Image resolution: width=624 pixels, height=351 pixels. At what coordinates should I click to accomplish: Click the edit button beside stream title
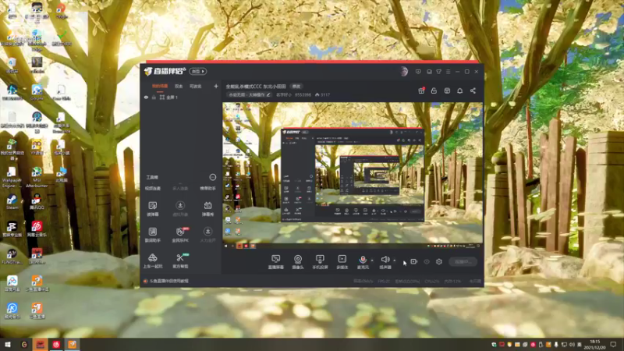[296, 87]
